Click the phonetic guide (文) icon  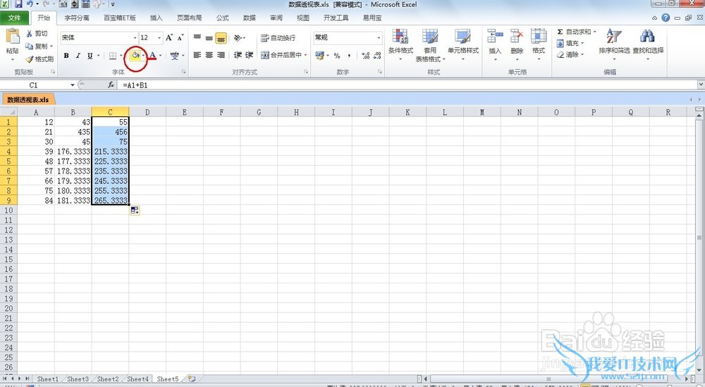click(174, 56)
